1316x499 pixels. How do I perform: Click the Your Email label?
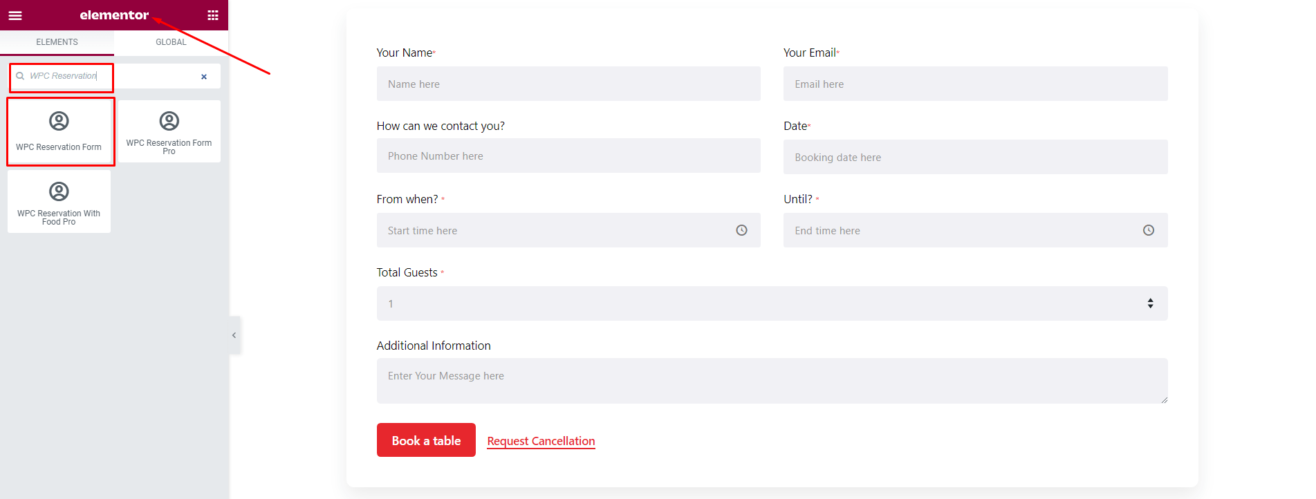811,53
